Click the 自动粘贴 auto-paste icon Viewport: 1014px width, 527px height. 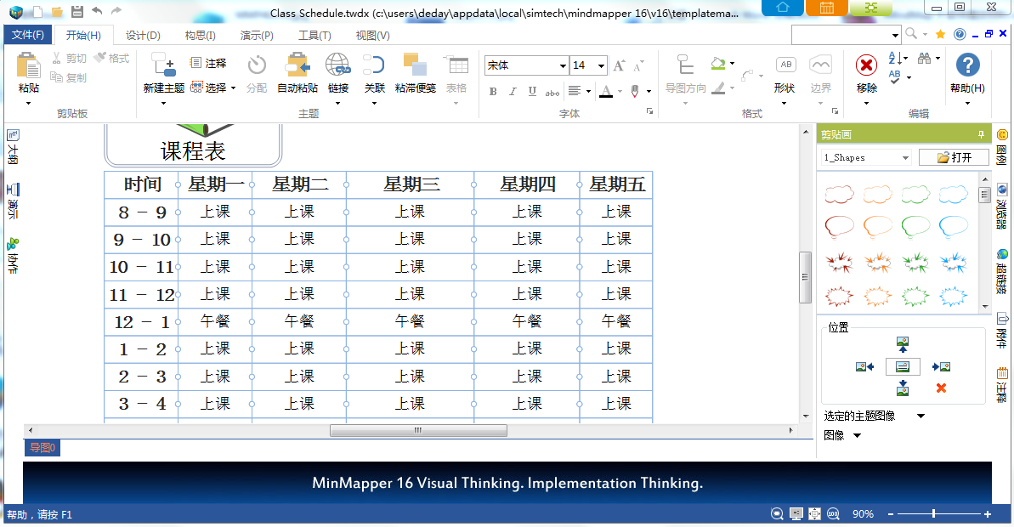[x=297, y=65]
